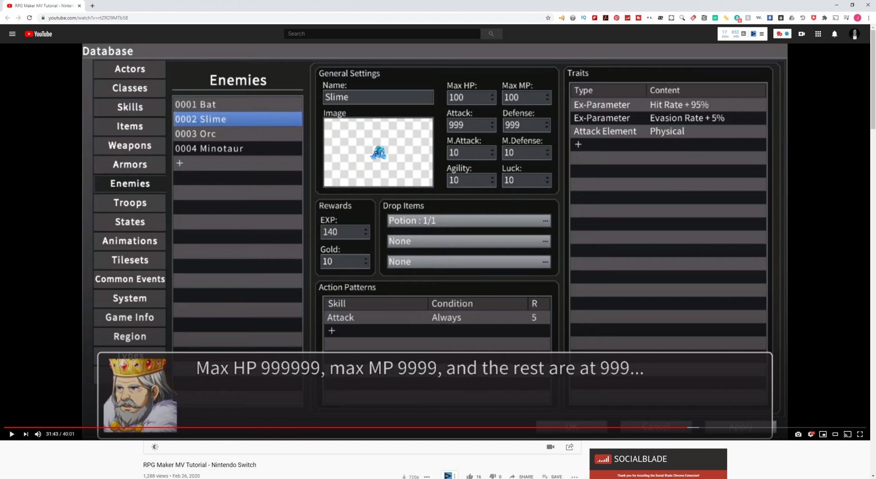The height and width of the screenshot is (479, 876).
Task: Adjust the EXP reward stepper arrows
Action: click(x=365, y=232)
